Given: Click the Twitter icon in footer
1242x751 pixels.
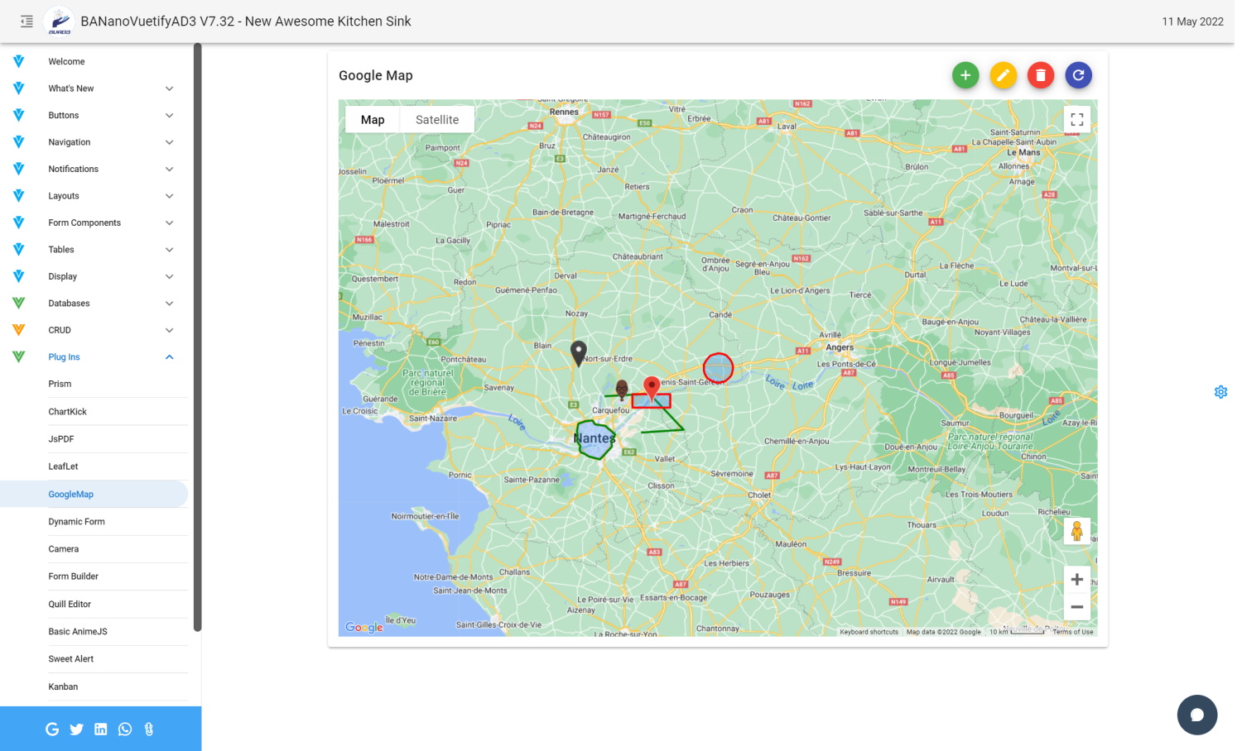Looking at the screenshot, I should (x=76, y=729).
